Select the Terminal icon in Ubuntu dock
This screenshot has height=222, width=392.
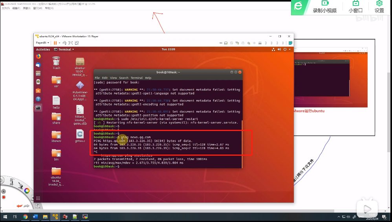[38, 107]
